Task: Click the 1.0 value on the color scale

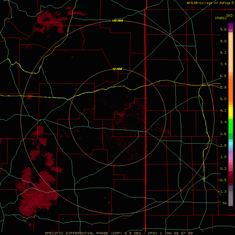Action: (223, 157)
